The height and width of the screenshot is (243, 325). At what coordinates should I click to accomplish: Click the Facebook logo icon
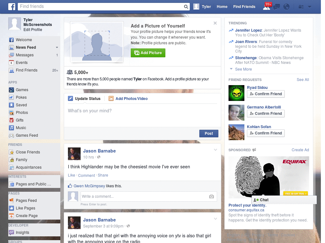pos(12,7)
